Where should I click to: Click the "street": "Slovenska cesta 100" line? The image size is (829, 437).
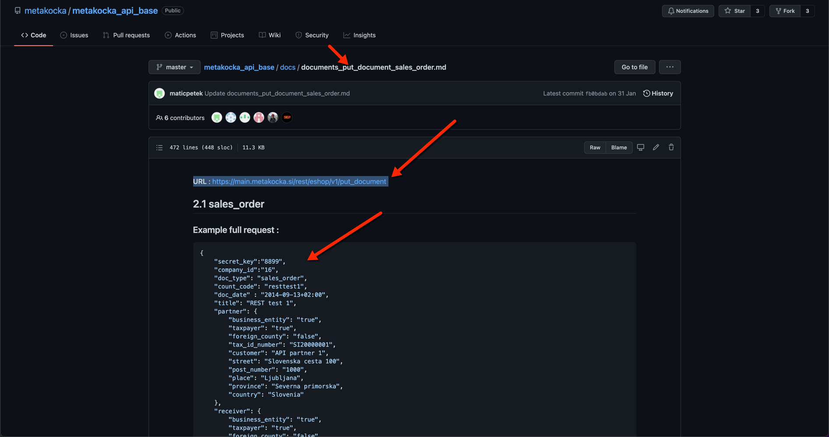(286, 361)
